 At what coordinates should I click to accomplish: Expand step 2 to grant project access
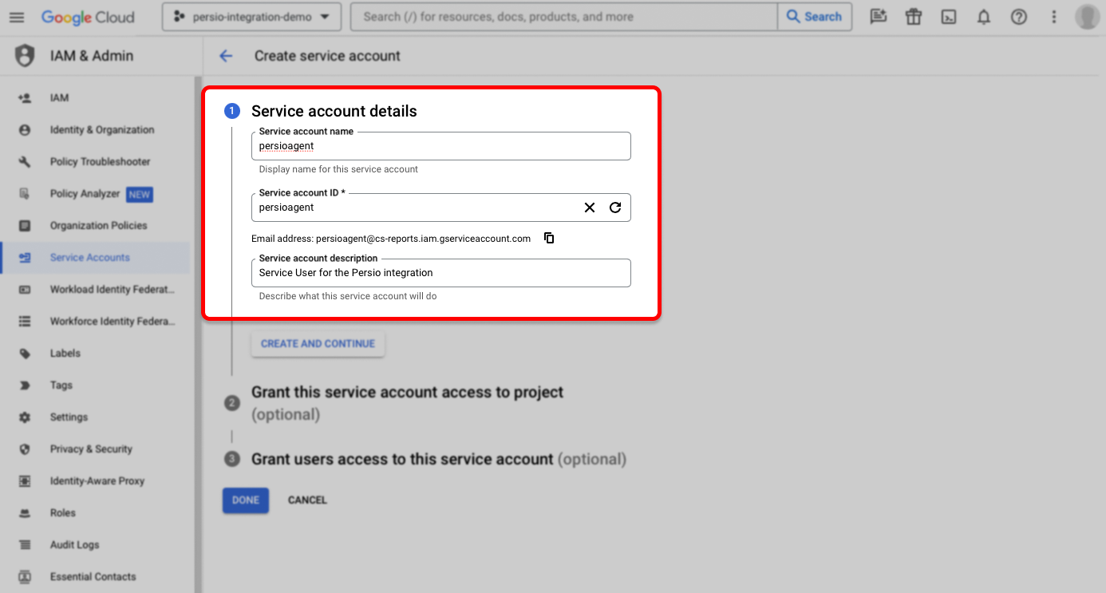click(408, 392)
